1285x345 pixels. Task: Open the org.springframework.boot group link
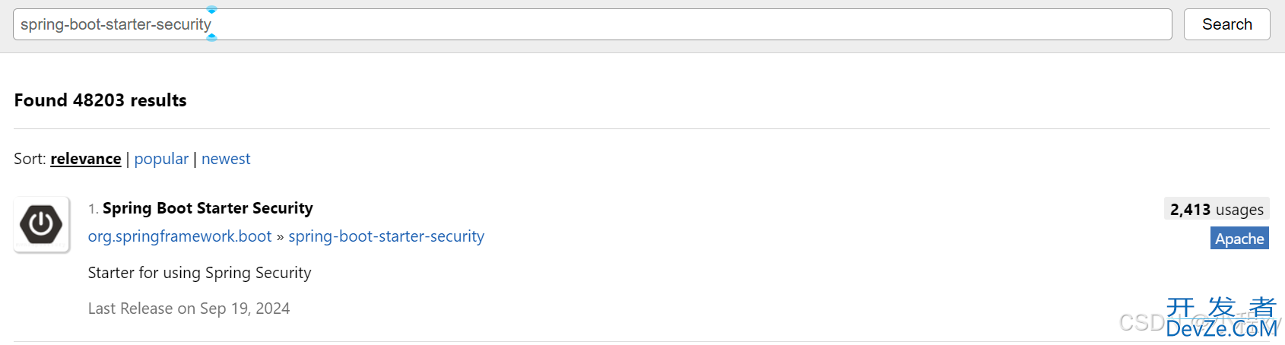pyautogui.click(x=179, y=236)
